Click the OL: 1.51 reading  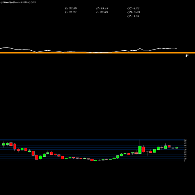coord(133,16)
